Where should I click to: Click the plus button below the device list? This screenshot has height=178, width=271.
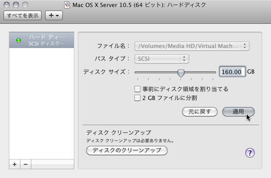pos(15,164)
